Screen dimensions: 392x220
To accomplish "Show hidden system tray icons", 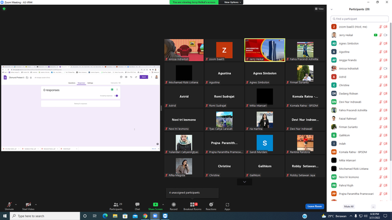I will click(350, 216).
